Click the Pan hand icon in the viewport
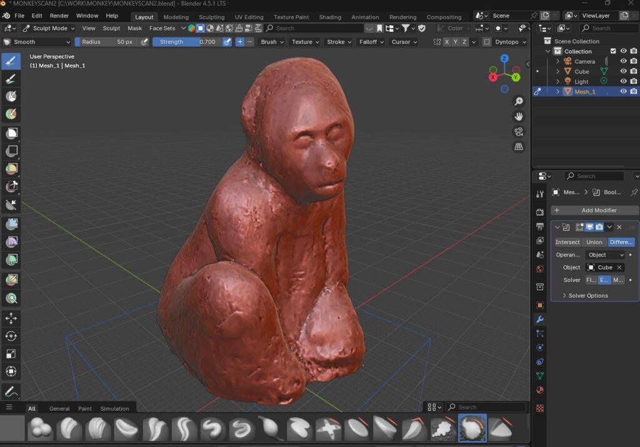640x447 pixels. click(x=519, y=115)
